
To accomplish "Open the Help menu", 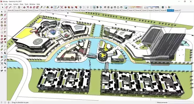I will coord(38,4).
